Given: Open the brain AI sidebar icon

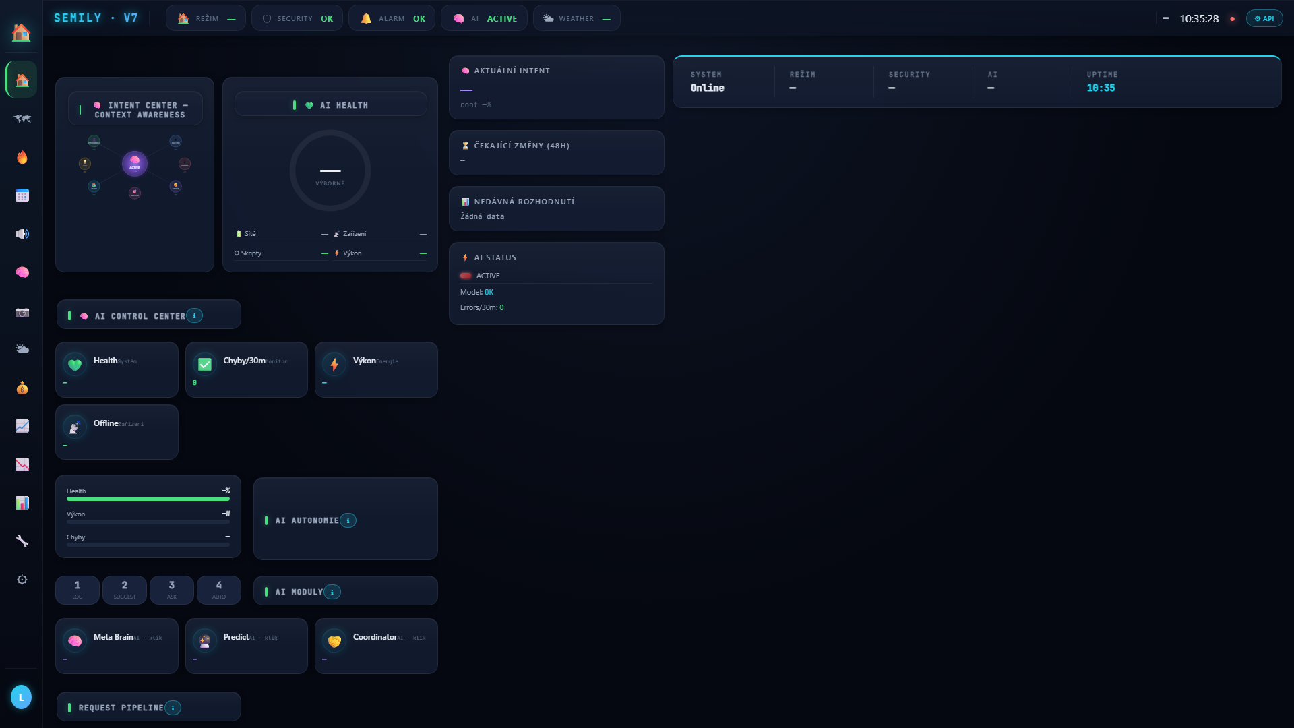Looking at the screenshot, I should [22, 272].
